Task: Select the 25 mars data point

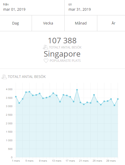Action: point(98,102)
